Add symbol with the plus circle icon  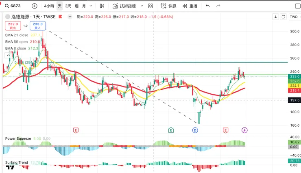pos(34,6)
